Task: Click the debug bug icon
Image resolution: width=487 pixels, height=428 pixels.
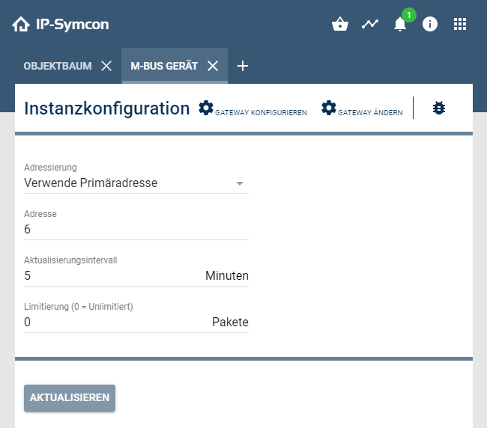Action: [439, 108]
